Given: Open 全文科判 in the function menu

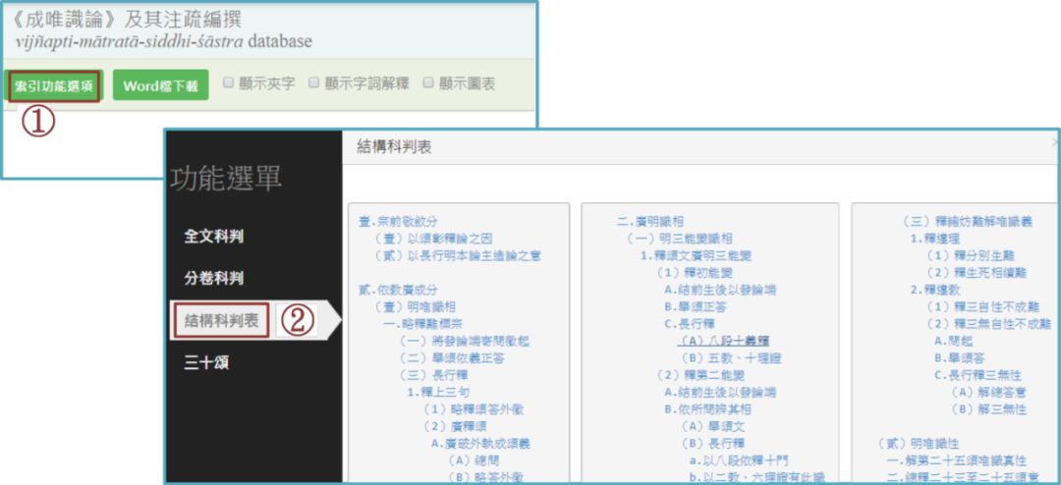Looking at the screenshot, I should click(x=213, y=237).
